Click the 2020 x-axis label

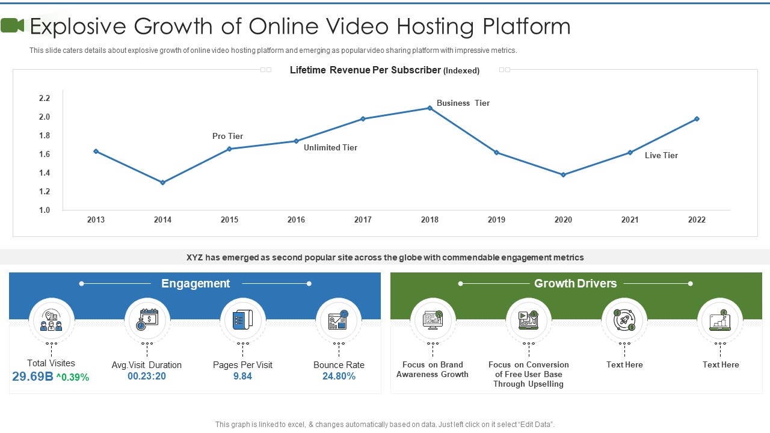pos(563,220)
